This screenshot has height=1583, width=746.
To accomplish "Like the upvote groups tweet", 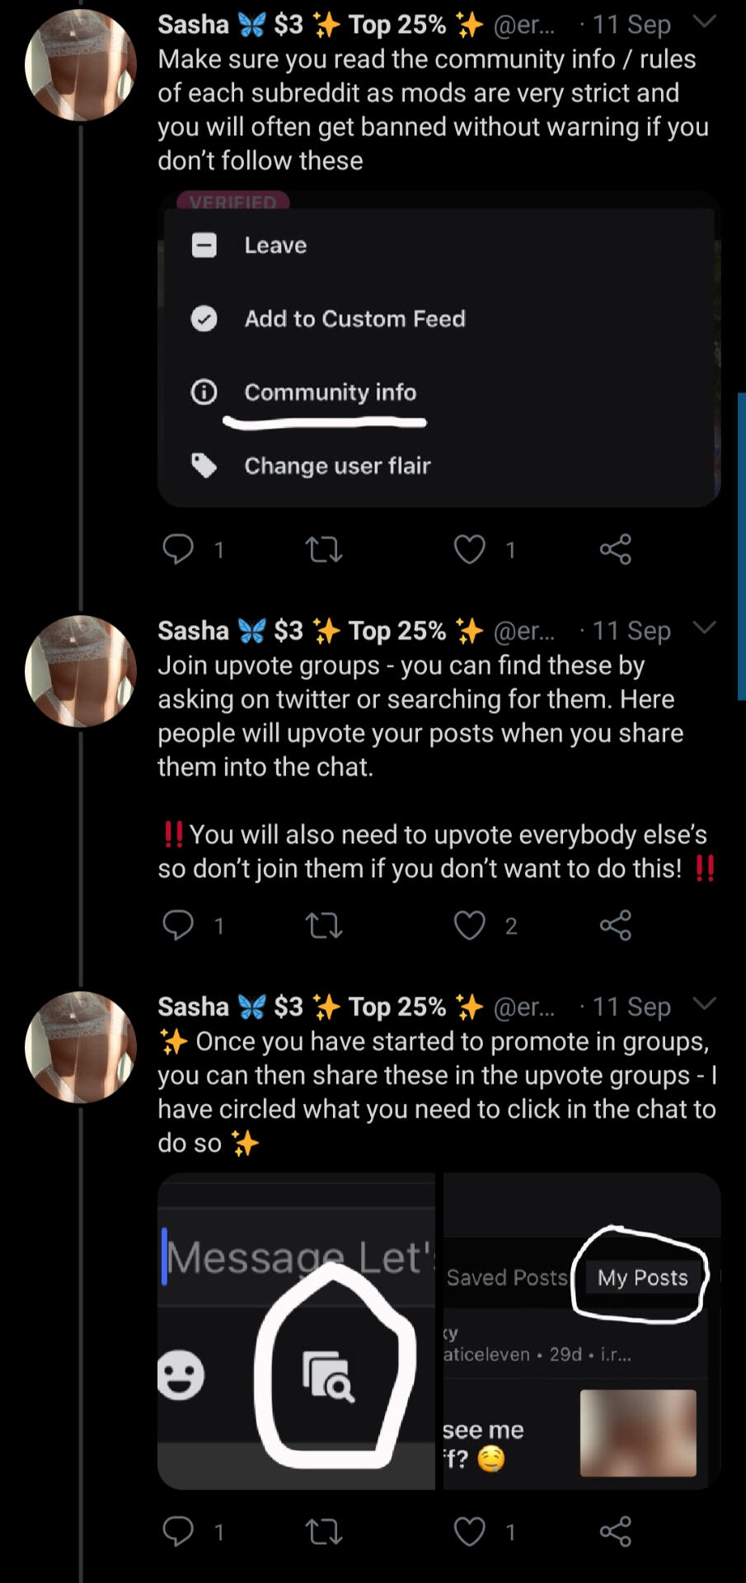I will pyautogui.click(x=470, y=925).
